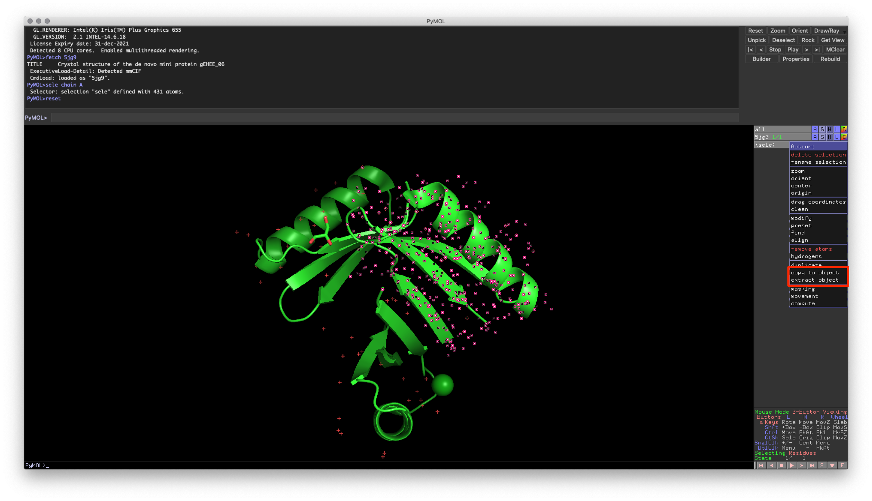Image resolution: width=872 pixels, height=501 pixels.
Task: Click the Orient button
Action: tap(799, 31)
